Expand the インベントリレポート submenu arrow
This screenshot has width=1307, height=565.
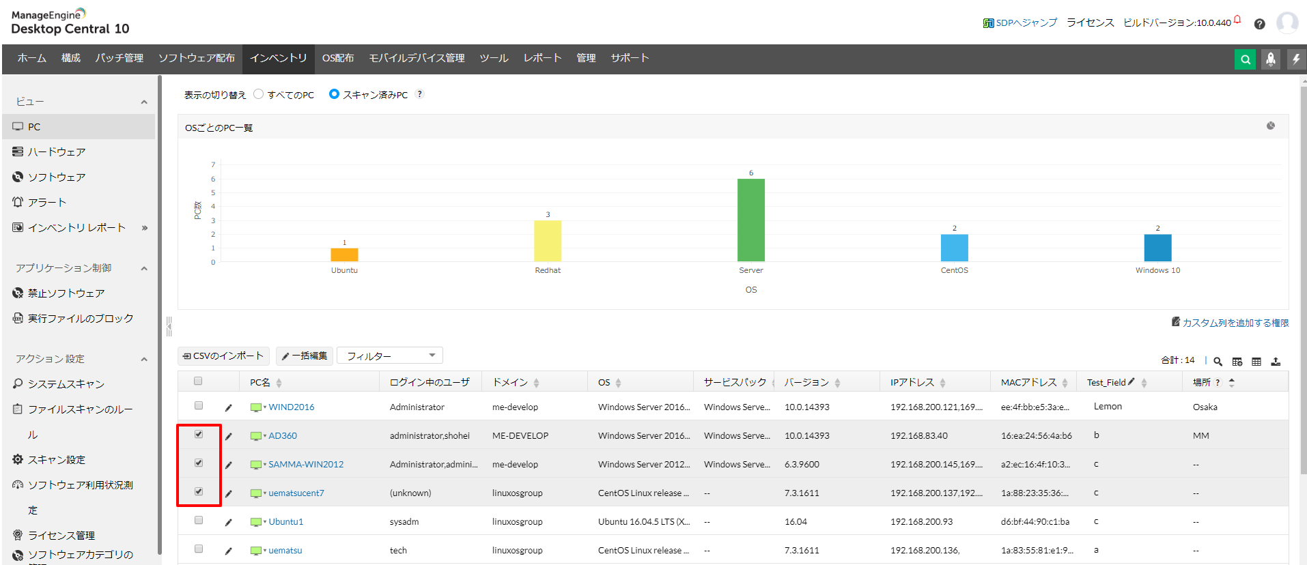pos(144,228)
